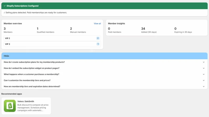Click chevron beside 'What happens when a customer purchases'
Viewport: 209px width, 117px height.
pos(204,74)
